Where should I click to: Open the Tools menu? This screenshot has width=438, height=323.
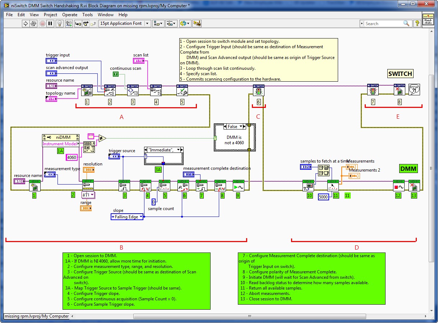click(87, 15)
